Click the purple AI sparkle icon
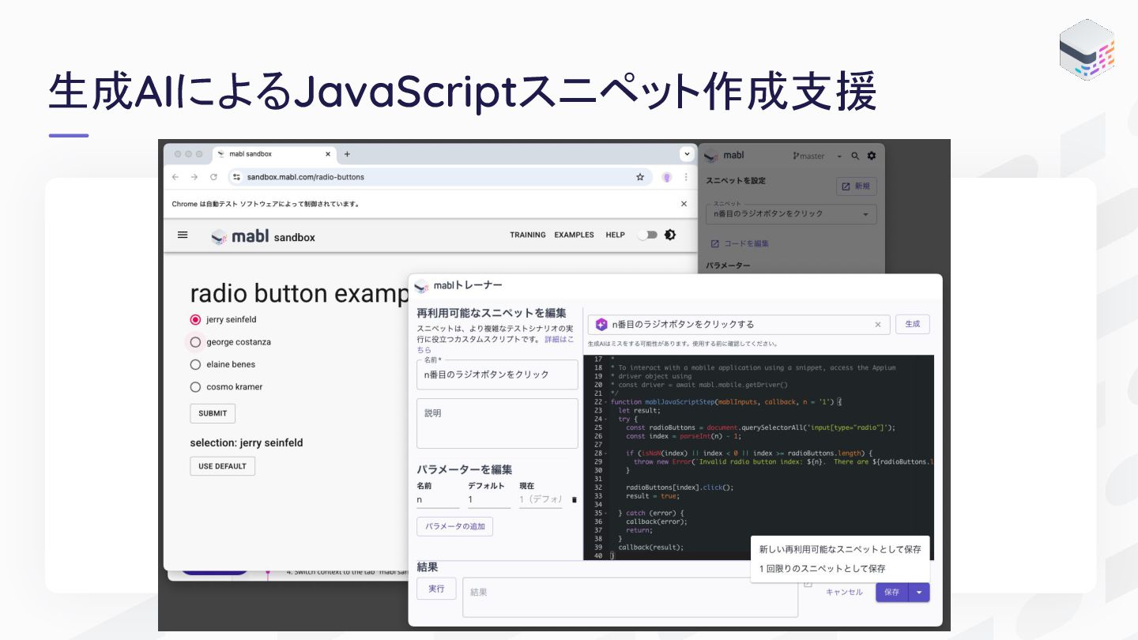 pyautogui.click(x=601, y=324)
